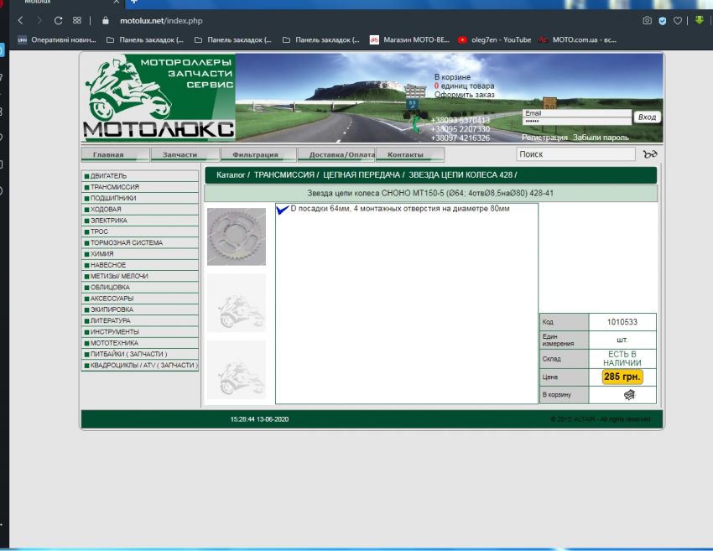
Task: Open the browser speed dial grid icon
Action: (77, 20)
